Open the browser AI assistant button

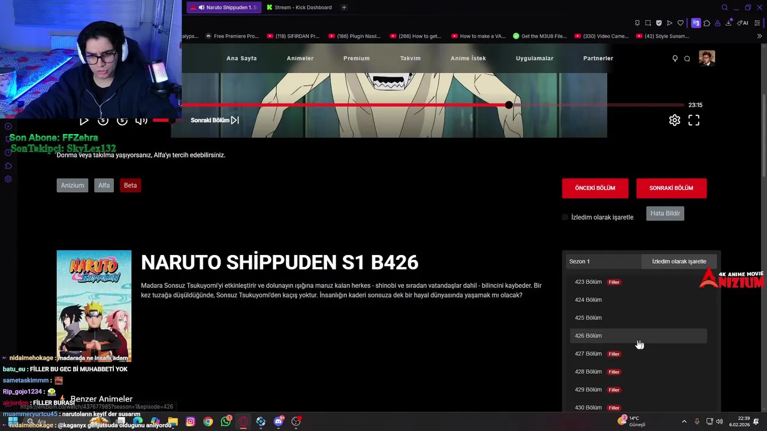click(743, 23)
